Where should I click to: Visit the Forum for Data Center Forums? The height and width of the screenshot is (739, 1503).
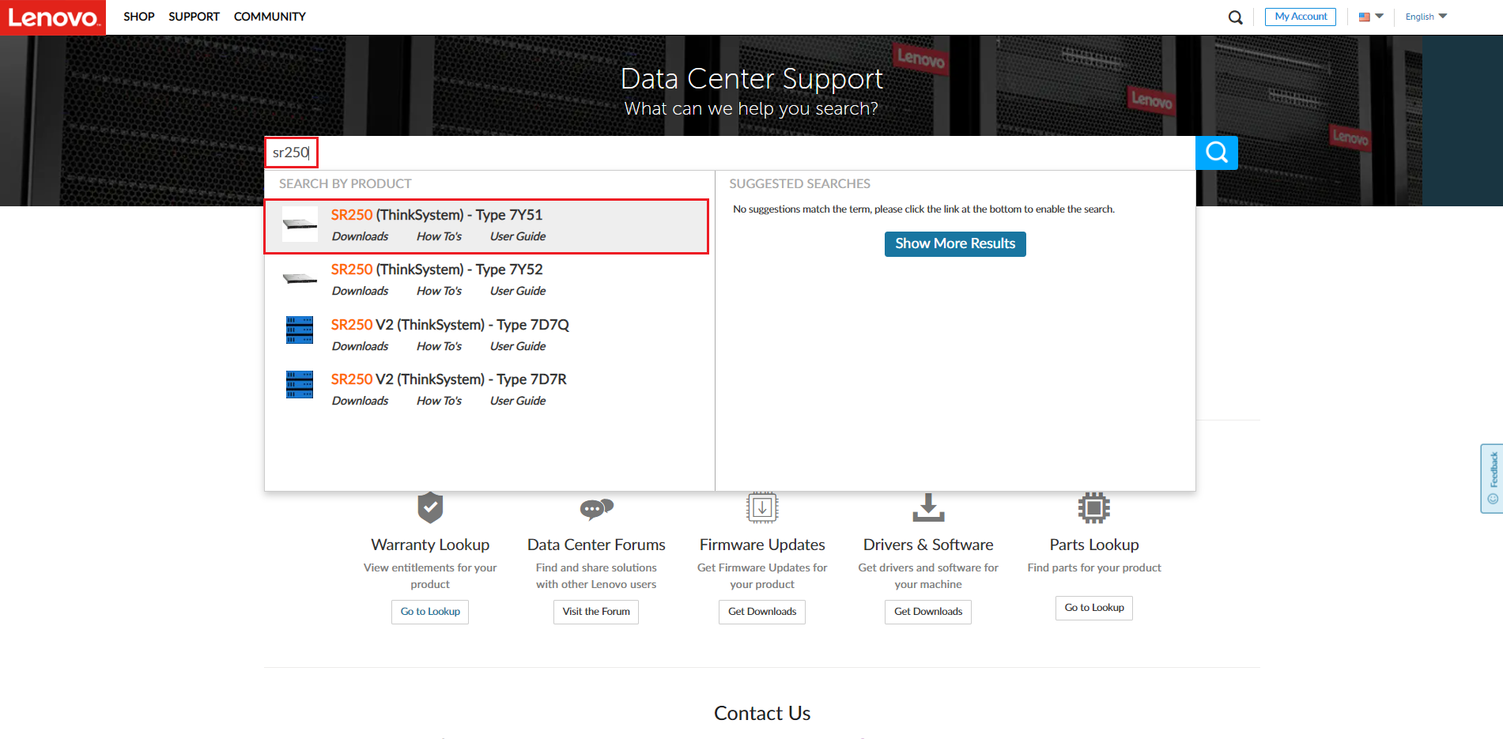(595, 611)
